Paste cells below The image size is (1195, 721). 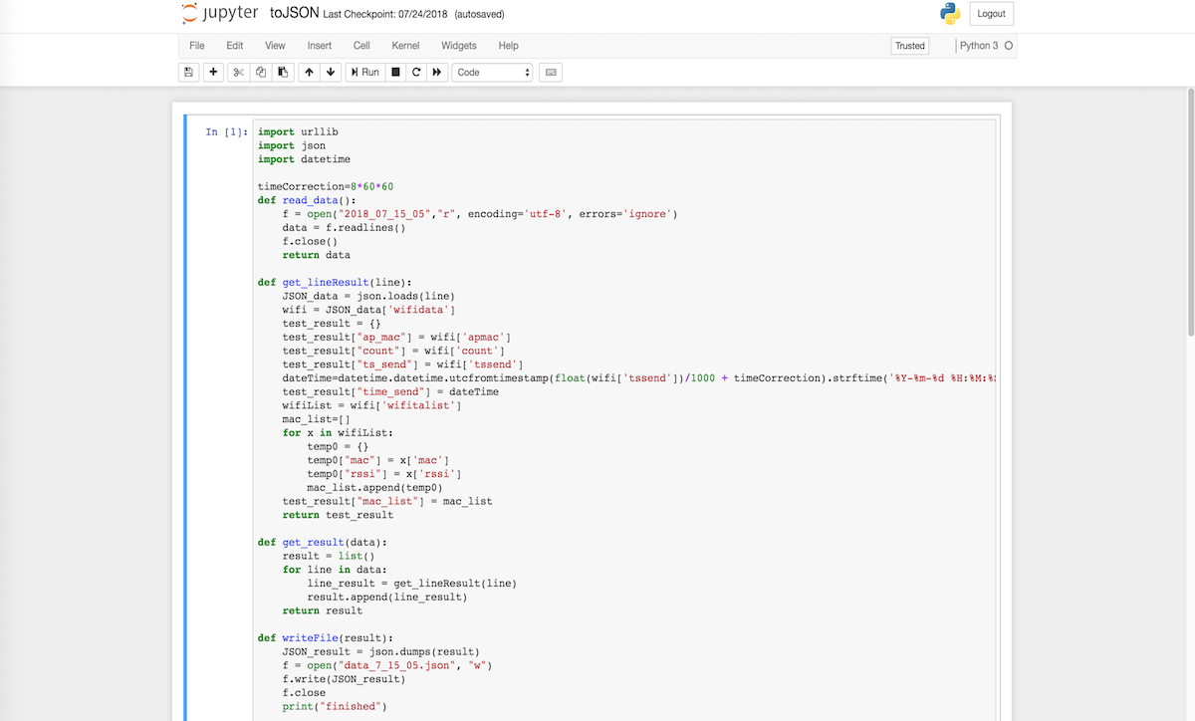coord(283,73)
